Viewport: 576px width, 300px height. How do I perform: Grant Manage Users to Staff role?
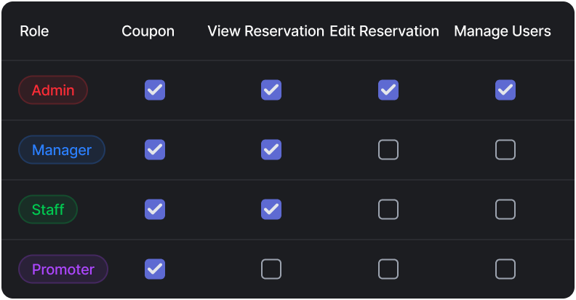(505, 210)
